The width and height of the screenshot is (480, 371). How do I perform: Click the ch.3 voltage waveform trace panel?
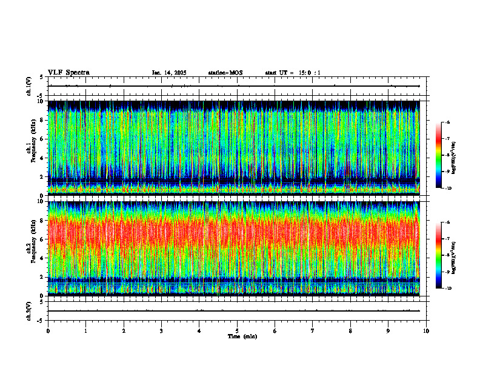(237, 311)
